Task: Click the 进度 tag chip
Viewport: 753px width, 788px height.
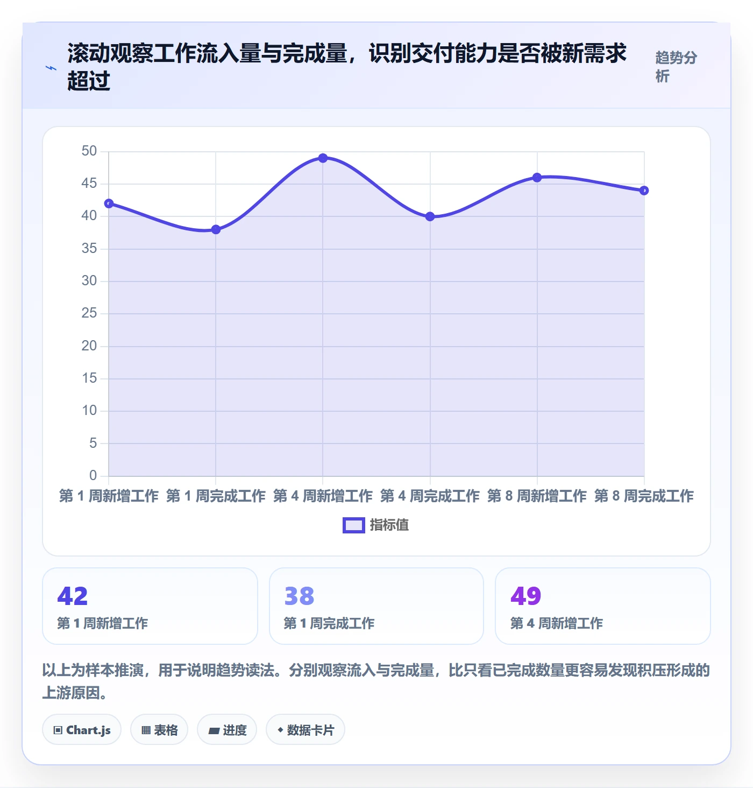Action: coord(227,730)
